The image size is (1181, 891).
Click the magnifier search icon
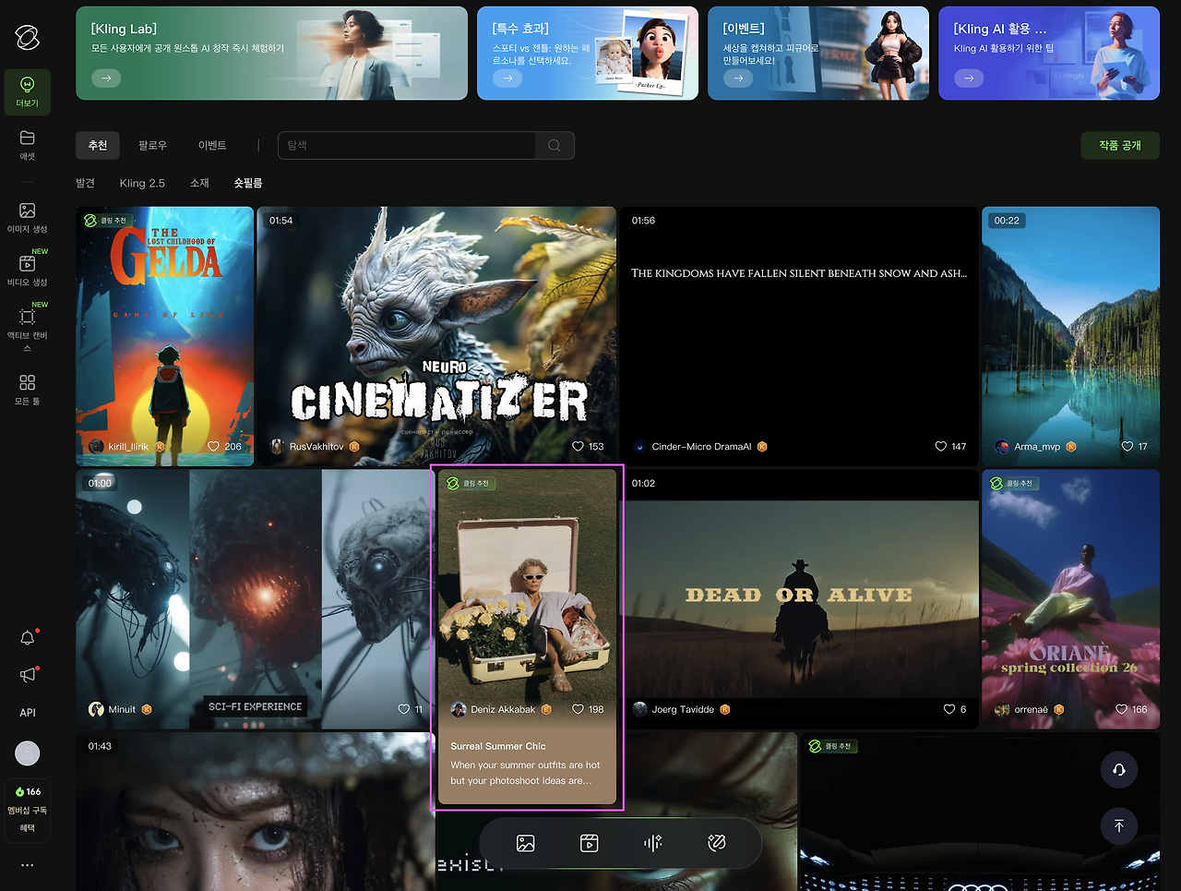[x=555, y=145]
